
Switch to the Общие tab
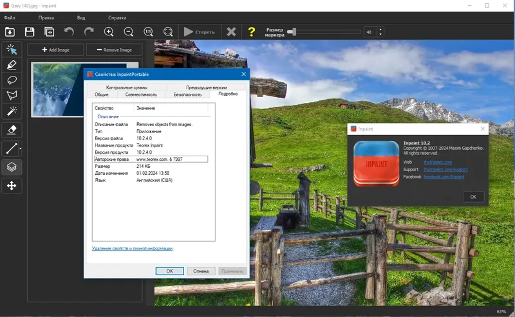pyautogui.click(x=102, y=95)
